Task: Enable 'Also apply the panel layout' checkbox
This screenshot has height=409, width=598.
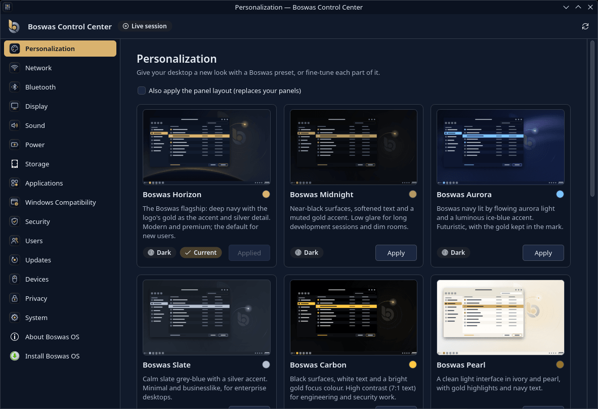Action: pos(142,90)
